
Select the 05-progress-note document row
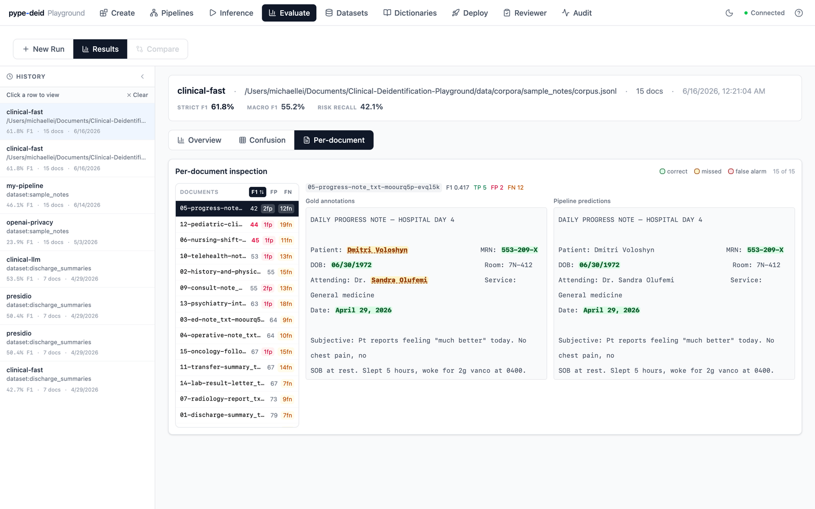[237, 208]
